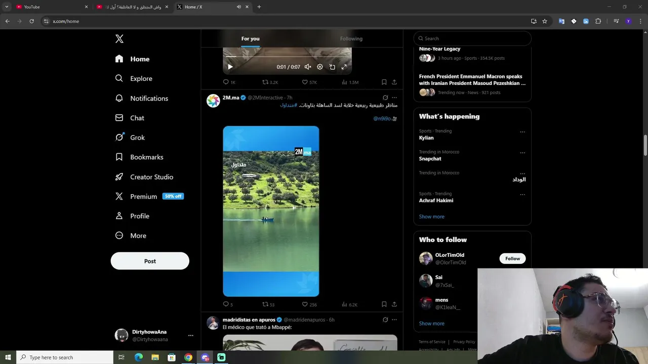Reply to the 2M.ma post with 5 comments
Screen dimensions: 648x364
point(228,304)
